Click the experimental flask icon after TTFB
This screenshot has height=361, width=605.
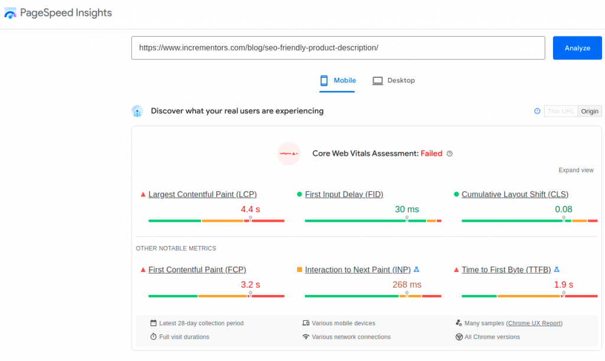557,270
